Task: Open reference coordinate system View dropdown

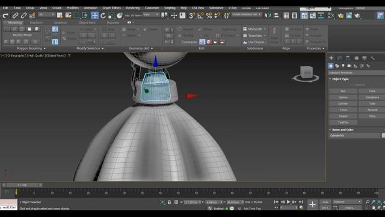Action: [x=151, y=14]
